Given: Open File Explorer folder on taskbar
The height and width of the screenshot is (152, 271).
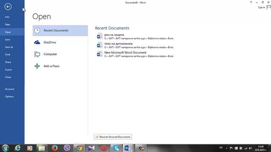Looking at the screenshot, I should (41, 148).
